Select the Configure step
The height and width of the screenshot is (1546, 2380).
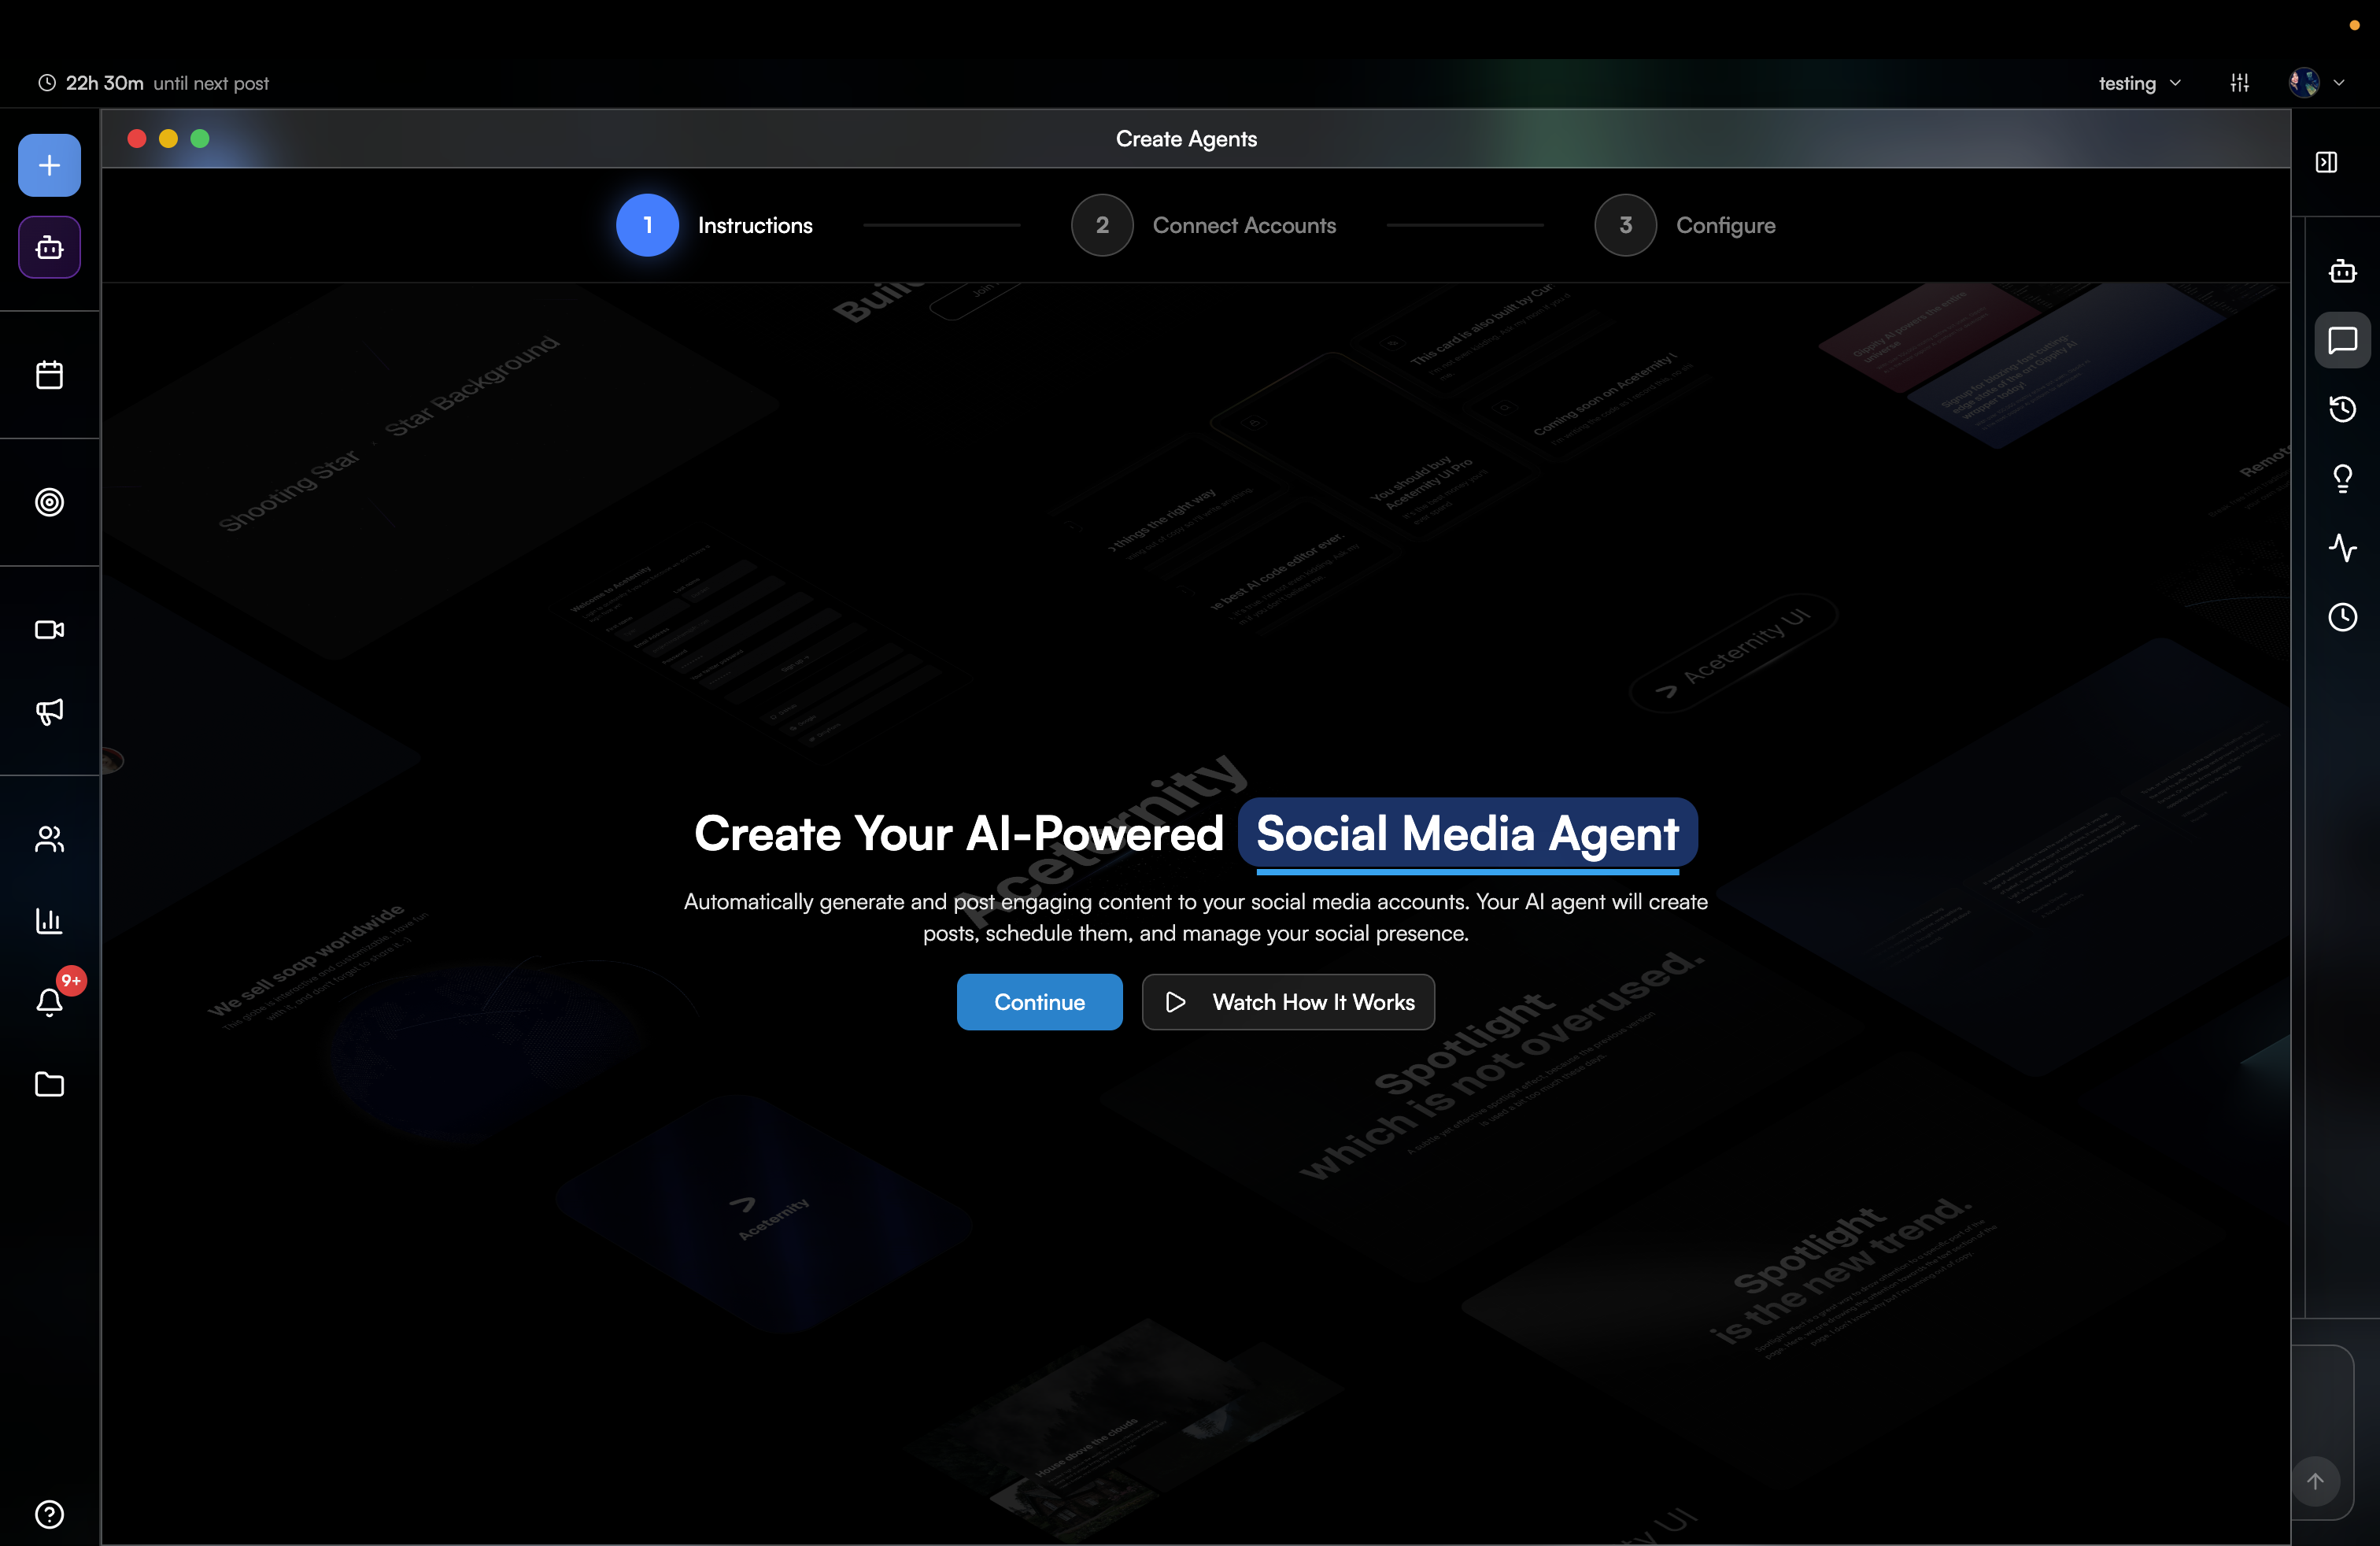pos(1685,225)
